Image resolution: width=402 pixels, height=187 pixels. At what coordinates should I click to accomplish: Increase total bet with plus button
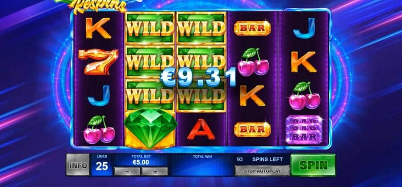155,172
